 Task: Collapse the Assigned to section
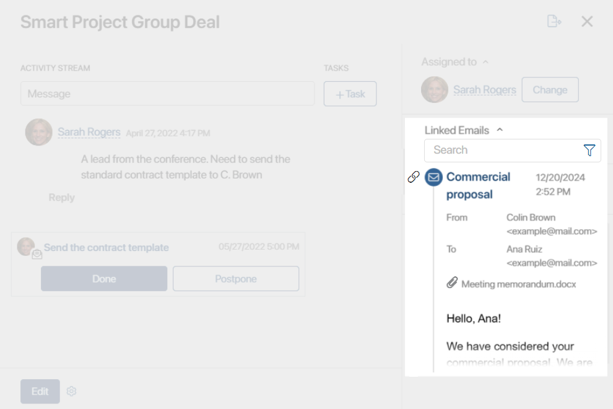[485, 62]
